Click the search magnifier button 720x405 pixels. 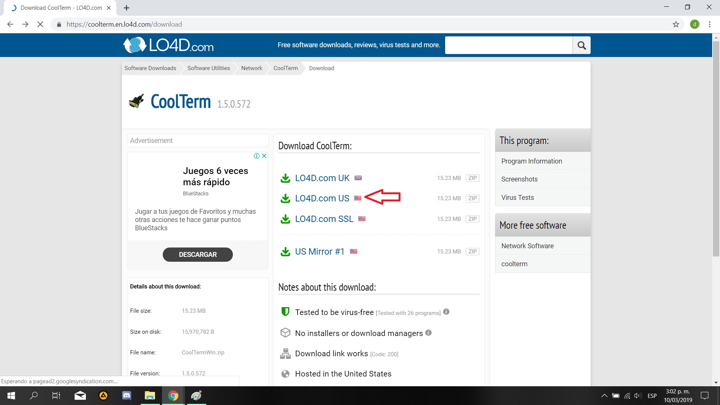(582, 45)
